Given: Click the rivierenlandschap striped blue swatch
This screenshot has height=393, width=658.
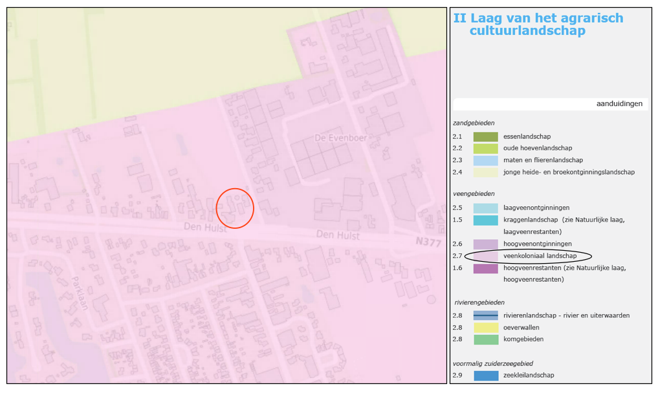Looking at the screenshot, I should [485, 315].
